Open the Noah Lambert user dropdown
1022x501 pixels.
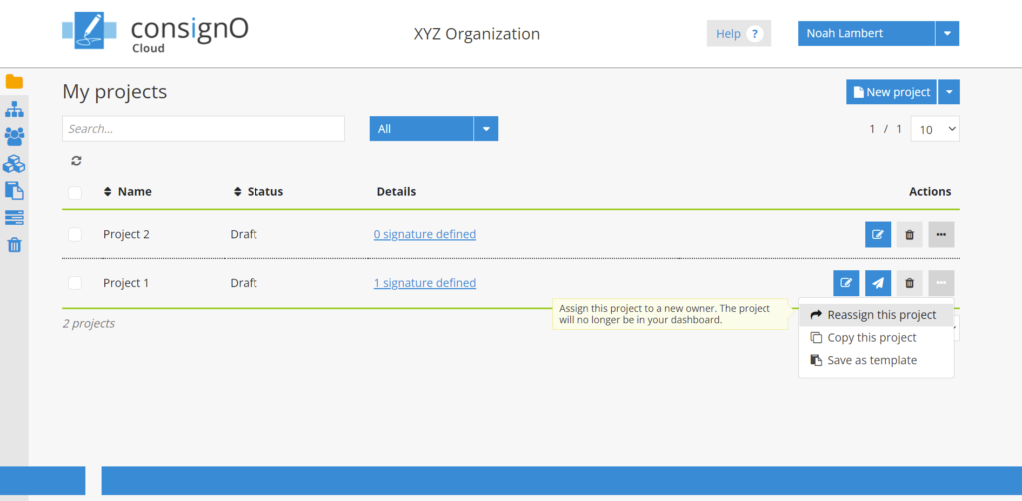(x=947, y=33)
